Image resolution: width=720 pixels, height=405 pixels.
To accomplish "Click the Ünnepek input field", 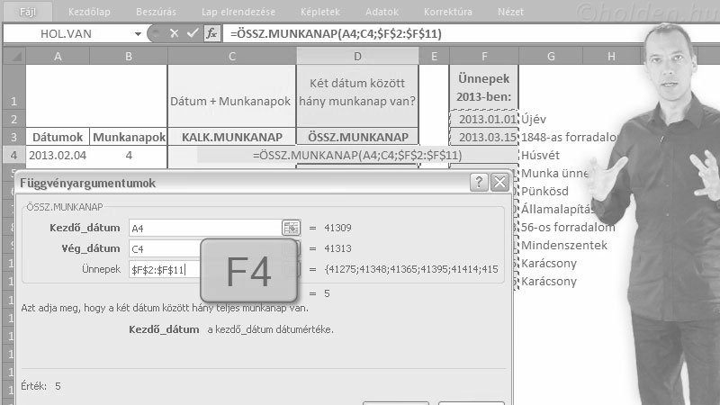I will pyautogui.click(x=166, y=269).
